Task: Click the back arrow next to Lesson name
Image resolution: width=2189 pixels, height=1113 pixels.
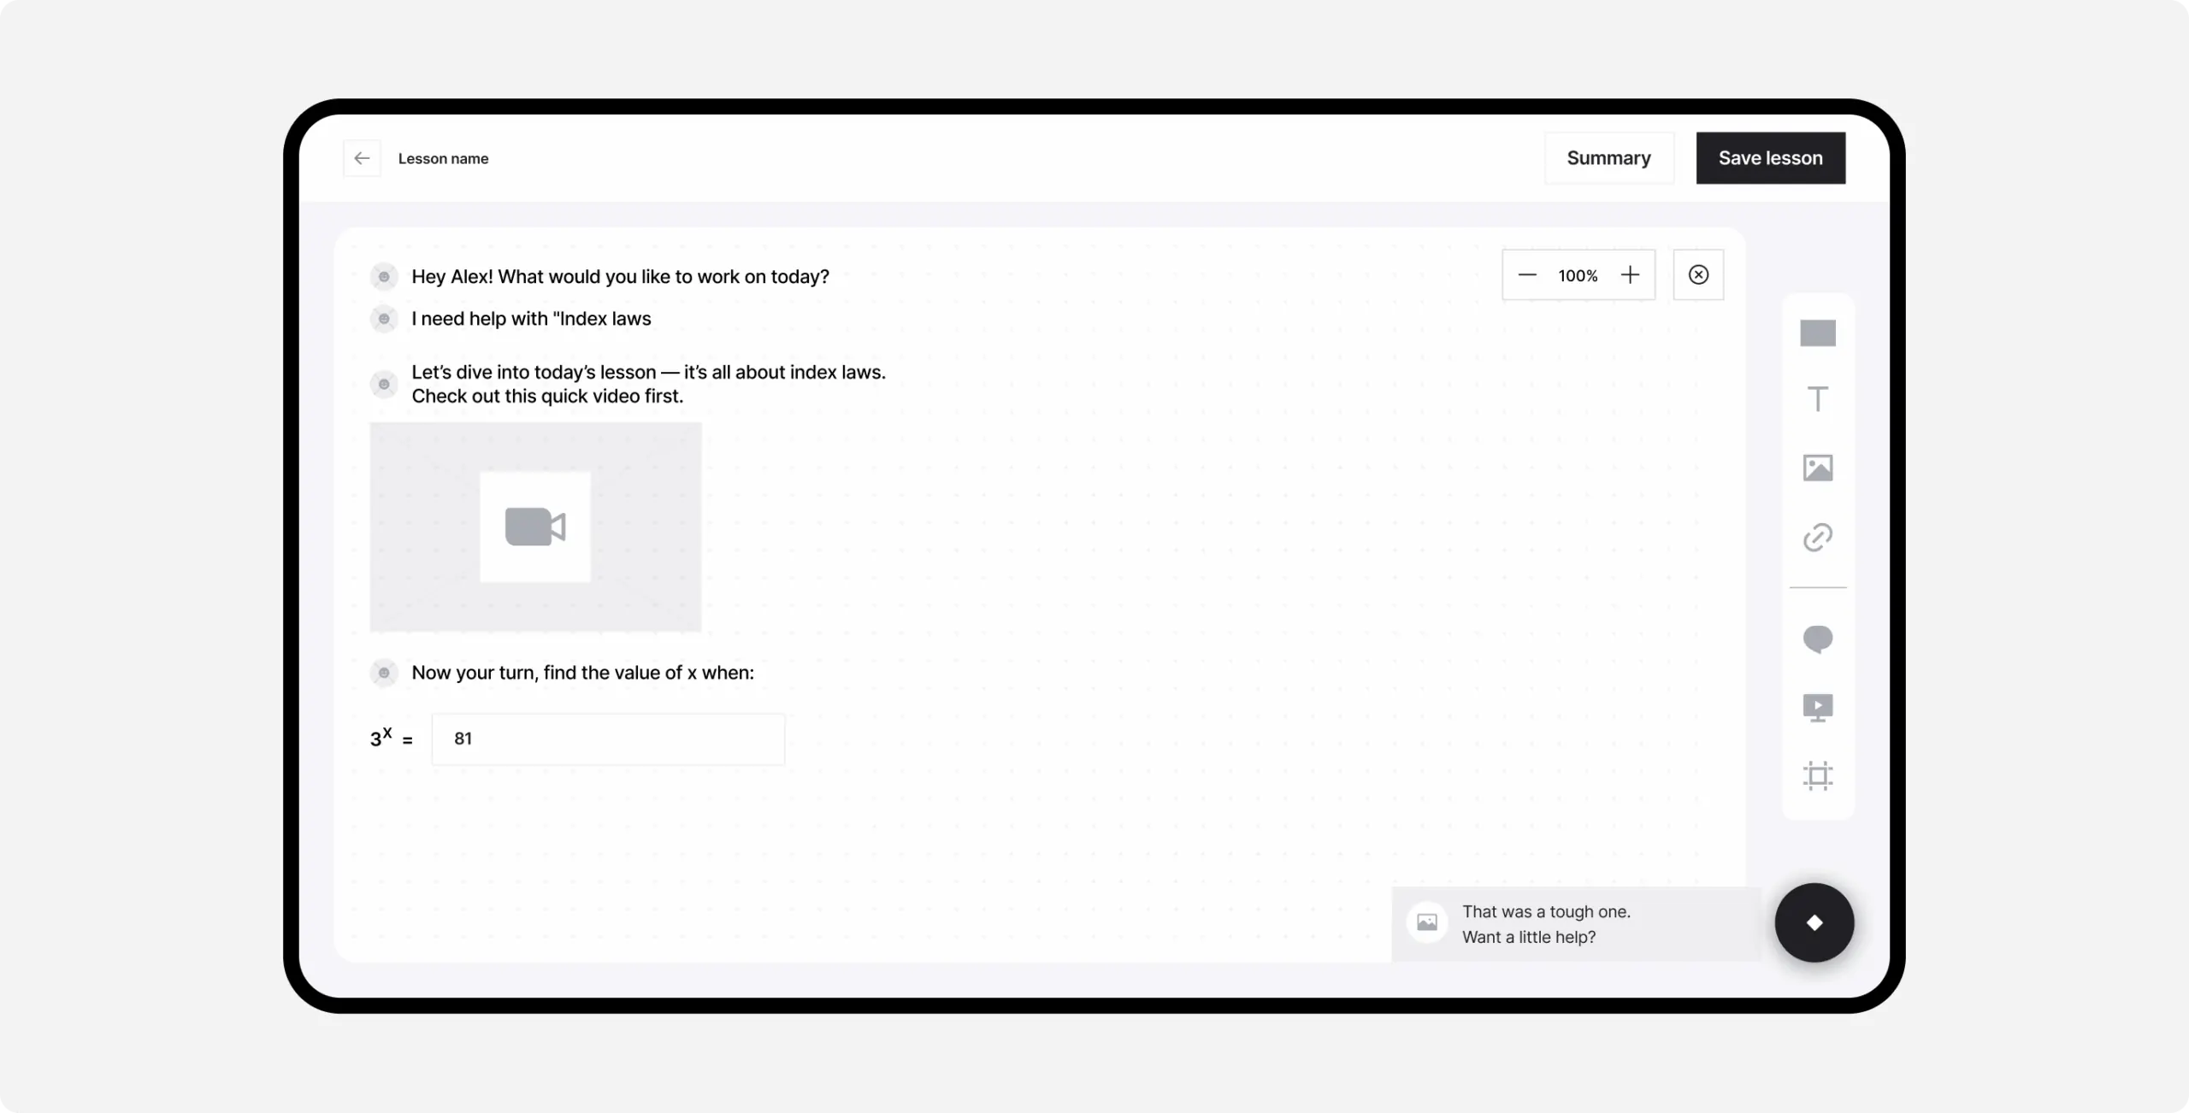Action: (362, 158)
